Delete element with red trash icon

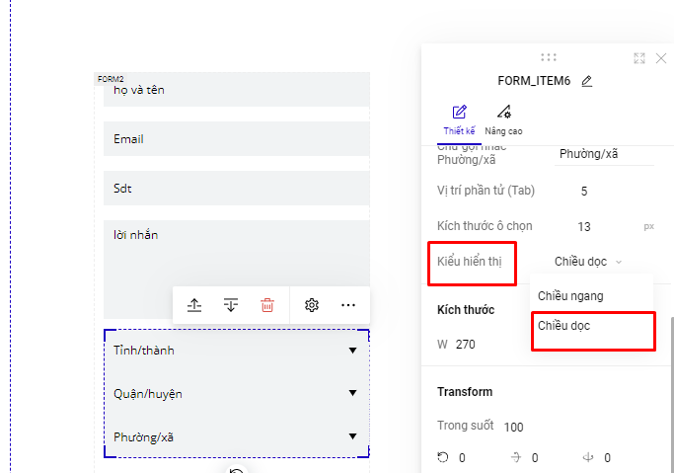267,305
